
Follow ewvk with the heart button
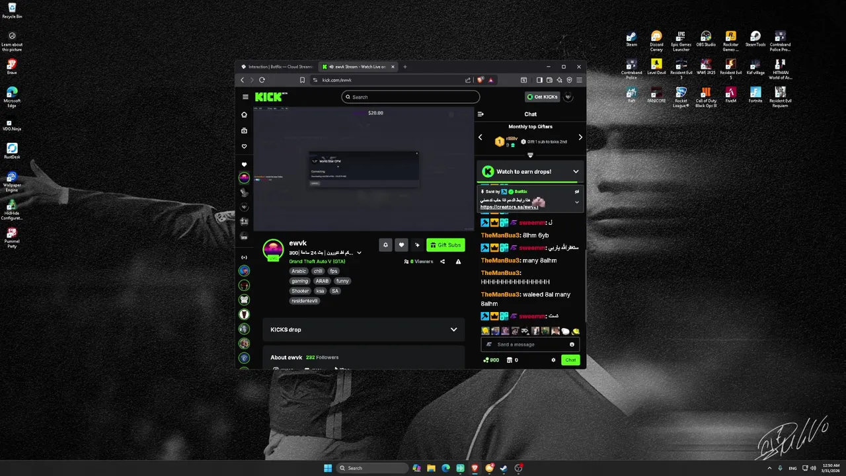click(x=401, y=245)
